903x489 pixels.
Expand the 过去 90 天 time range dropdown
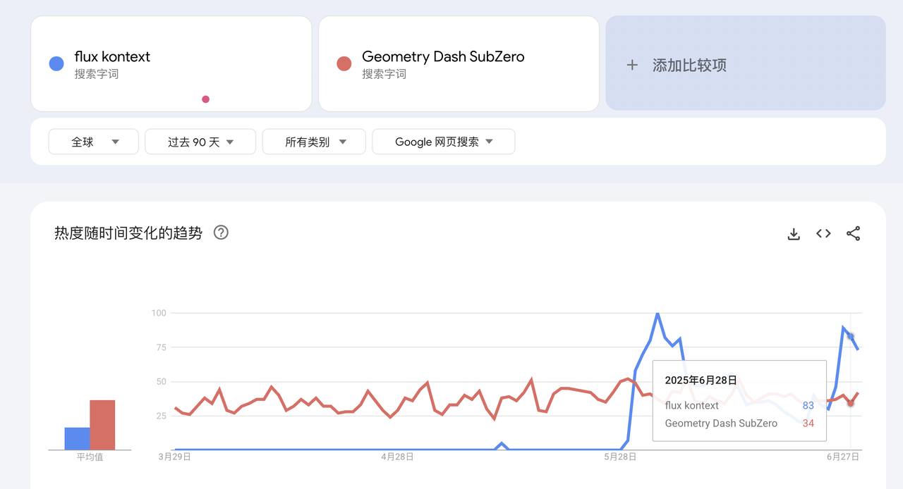point(200,142)
